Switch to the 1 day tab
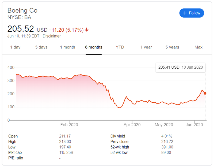 pyautogui.click(x=15, y=47)
